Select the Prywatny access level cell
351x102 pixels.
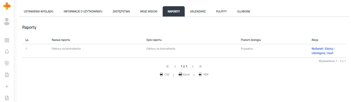click(247, 49)
